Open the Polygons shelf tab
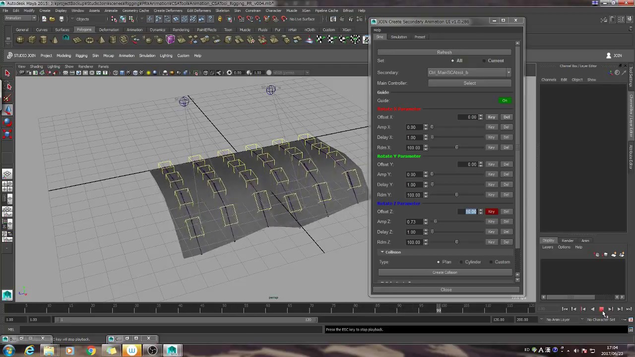This screenshot has width=635, height=357. (84, 30)
